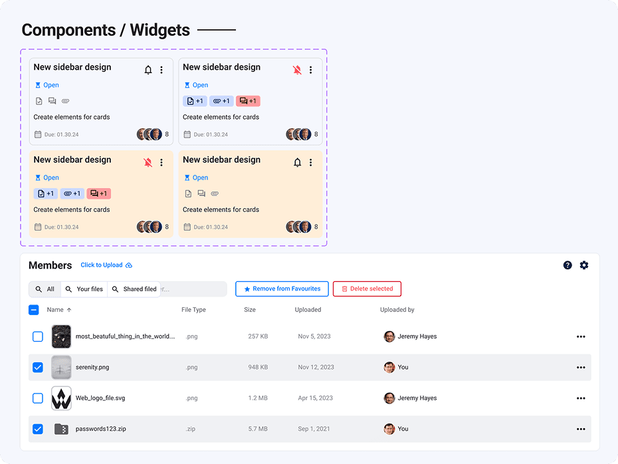
Task: Click the bell icon on the top-left card
Action: (148, 70)
